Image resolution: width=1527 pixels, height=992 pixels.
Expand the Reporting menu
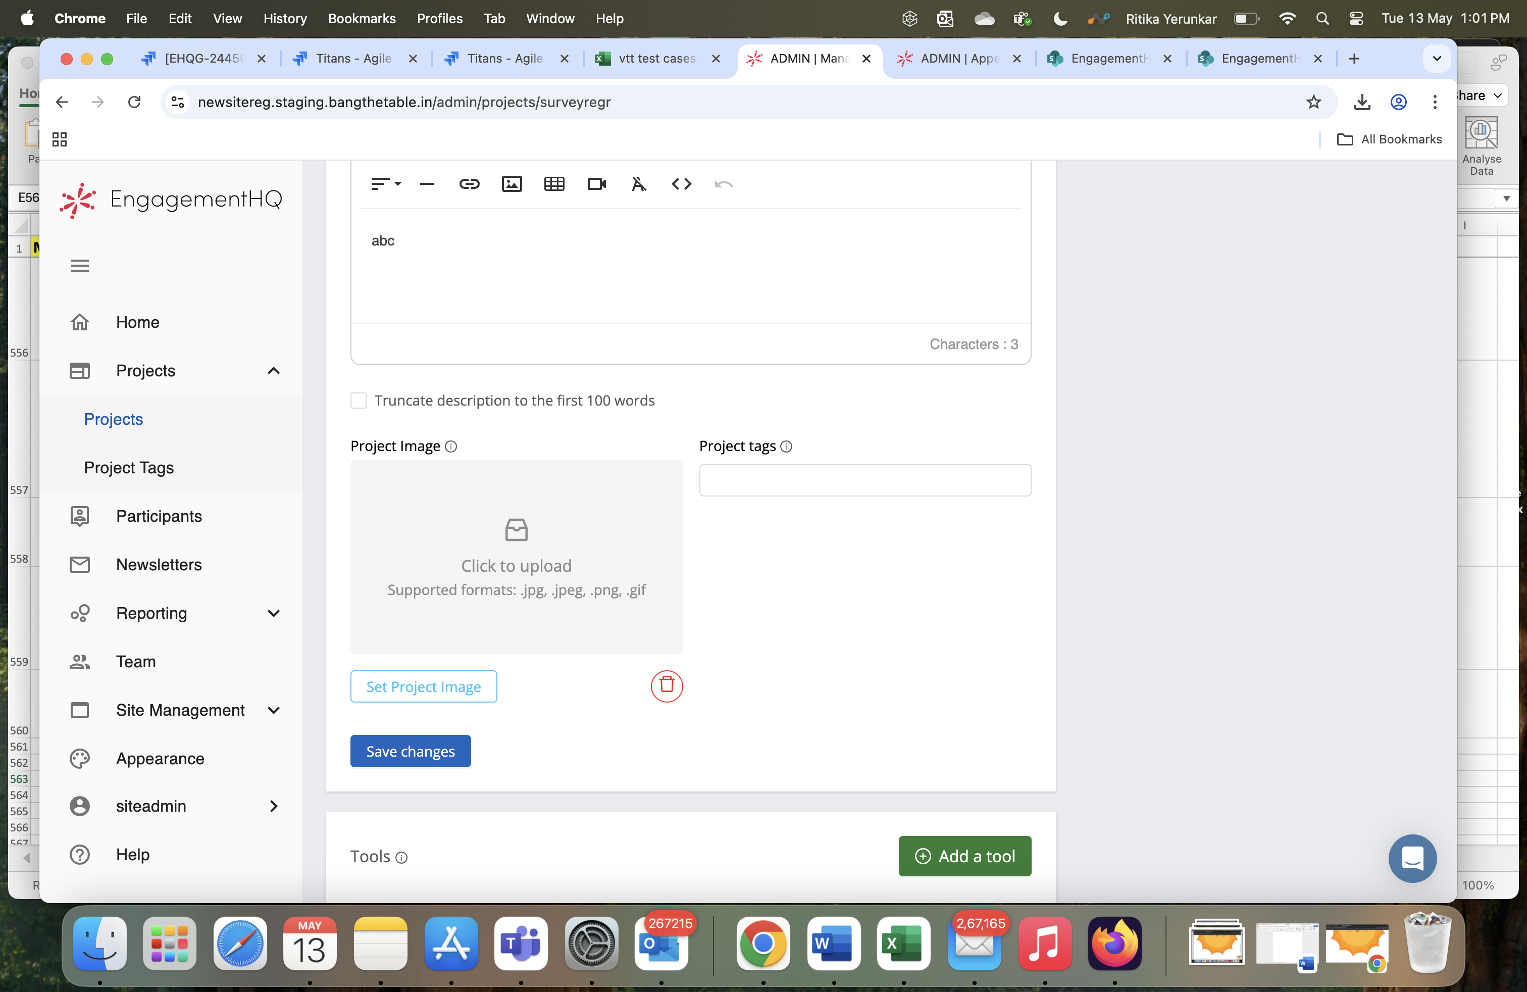coord(273,613)
